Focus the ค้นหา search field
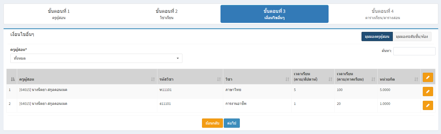Image resolution: width=441 pixels, height=134 pixels. pyautogui.click(x=414, y=51)
